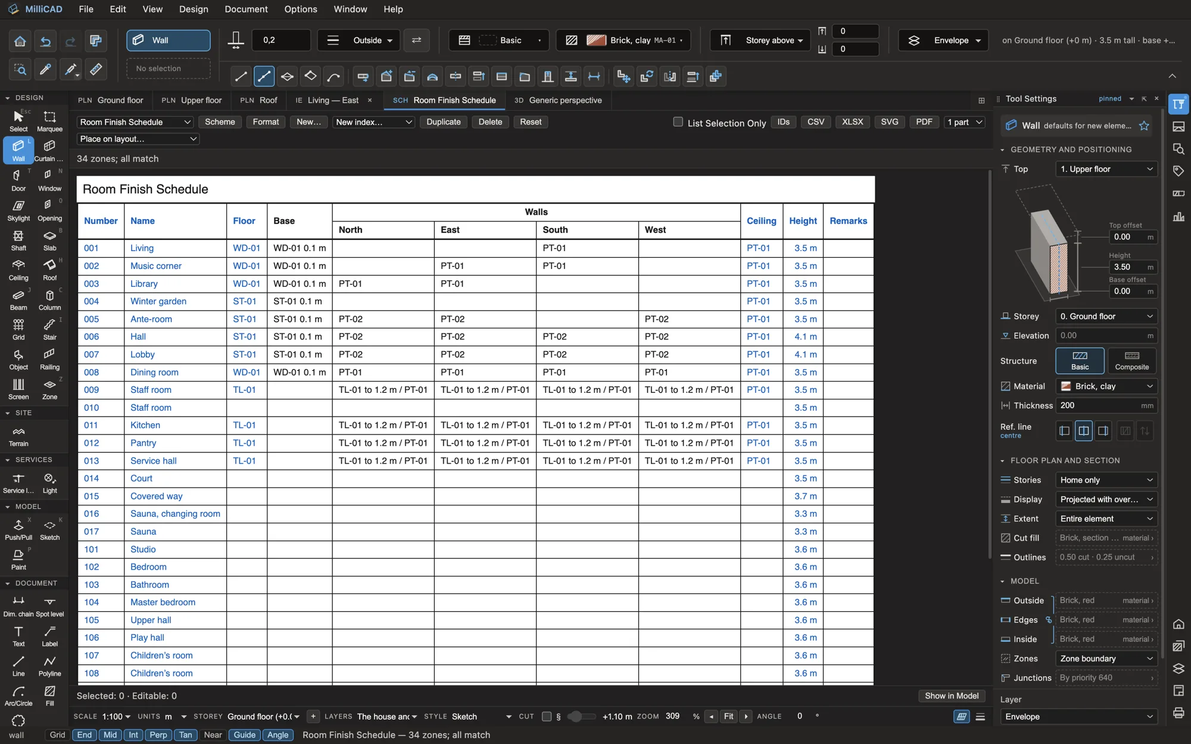This screenshot has height=744, width=1191.
Task: Select the Dim. chain tool
Action: pyautogui.click(x=18, y=606)
